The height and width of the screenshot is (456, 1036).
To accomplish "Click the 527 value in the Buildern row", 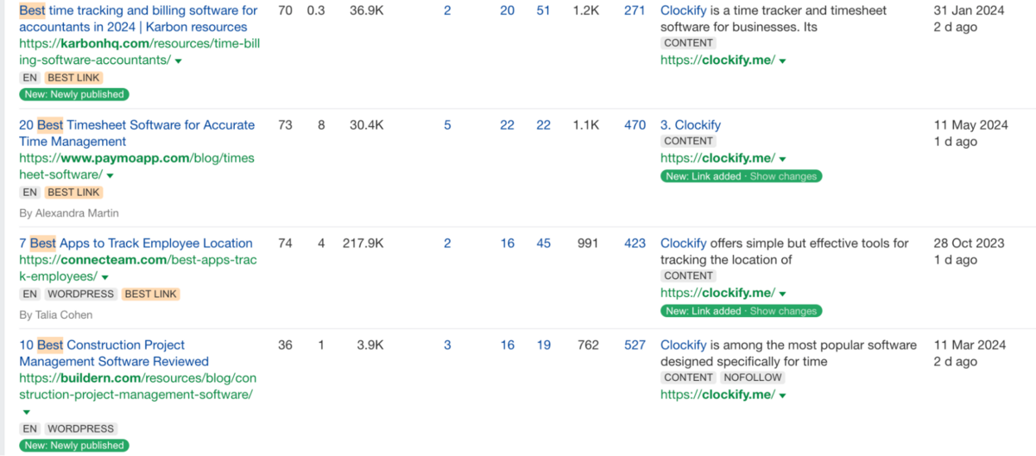I will point(635,345).
